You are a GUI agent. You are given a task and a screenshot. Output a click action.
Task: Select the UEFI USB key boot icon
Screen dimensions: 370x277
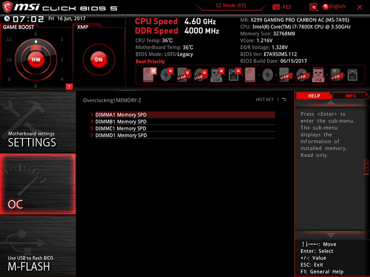point(217,75)
